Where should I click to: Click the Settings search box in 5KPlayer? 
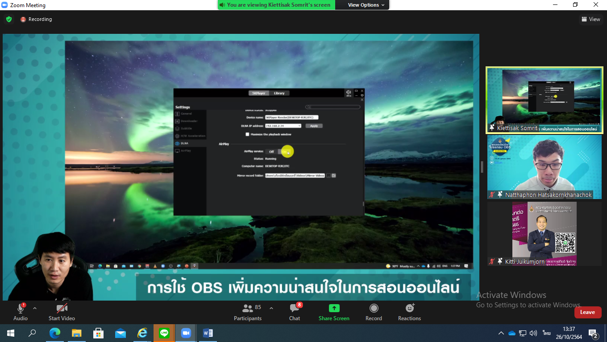[x=333, y=107]
